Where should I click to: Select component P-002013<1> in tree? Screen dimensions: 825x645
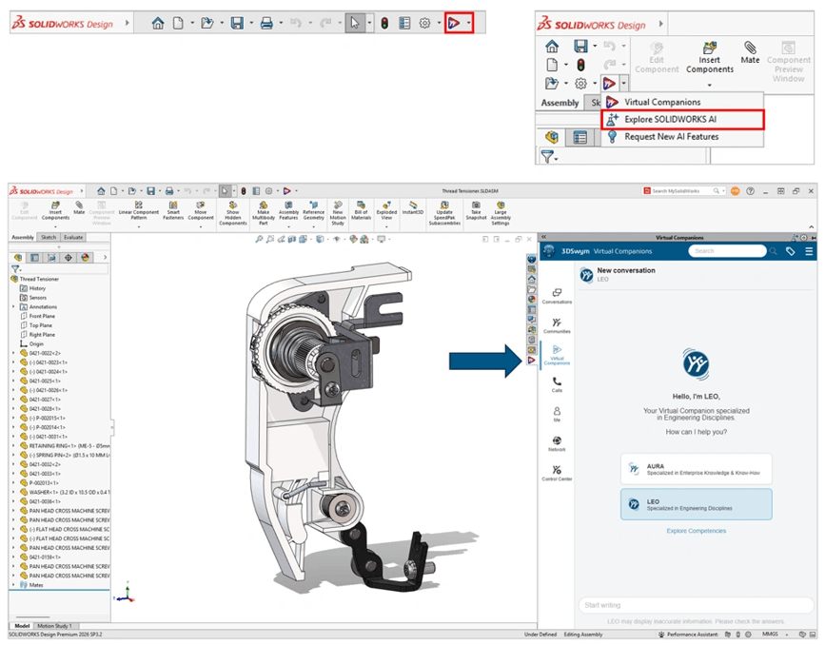[39, 483]
